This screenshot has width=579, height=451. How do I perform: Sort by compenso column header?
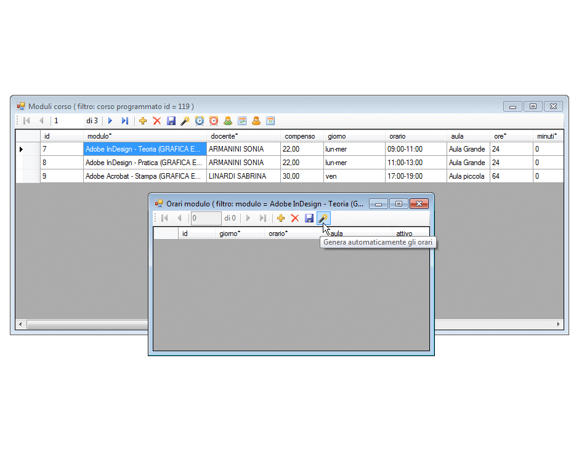point(302,136)
